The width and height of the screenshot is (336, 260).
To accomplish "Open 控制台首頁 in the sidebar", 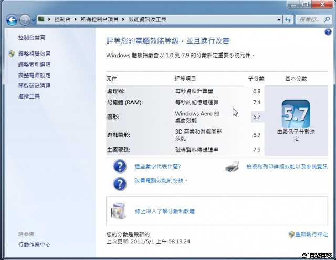I will [x=31, y=37].
